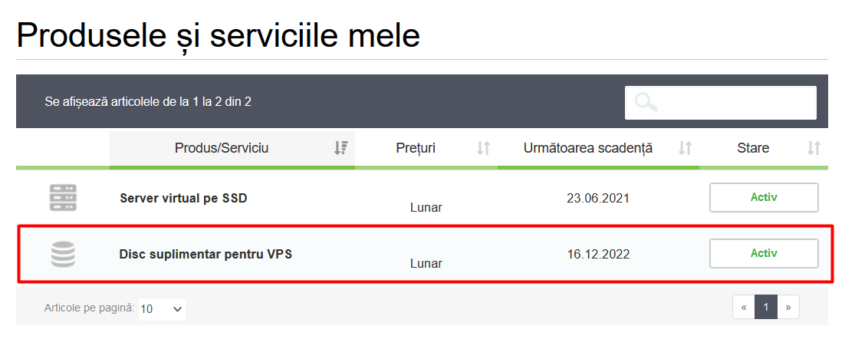
Task: Click into the table search field
Action: tap(736, 103)
